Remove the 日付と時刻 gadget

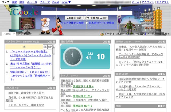coord(109,42)
